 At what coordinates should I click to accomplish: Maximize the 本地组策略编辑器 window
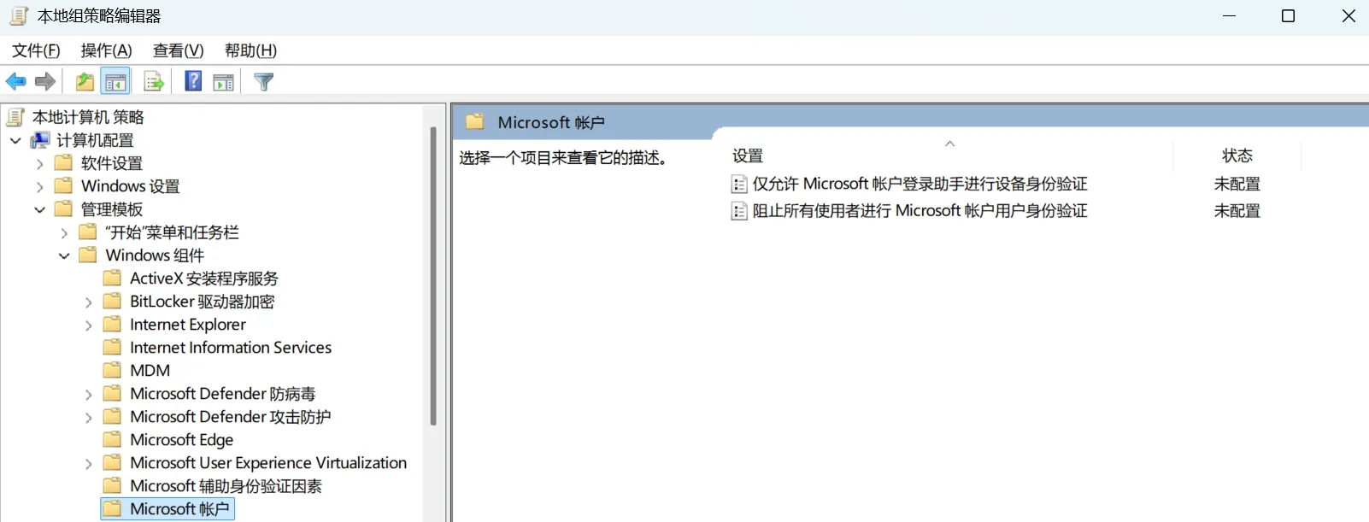pos(1288,15)
